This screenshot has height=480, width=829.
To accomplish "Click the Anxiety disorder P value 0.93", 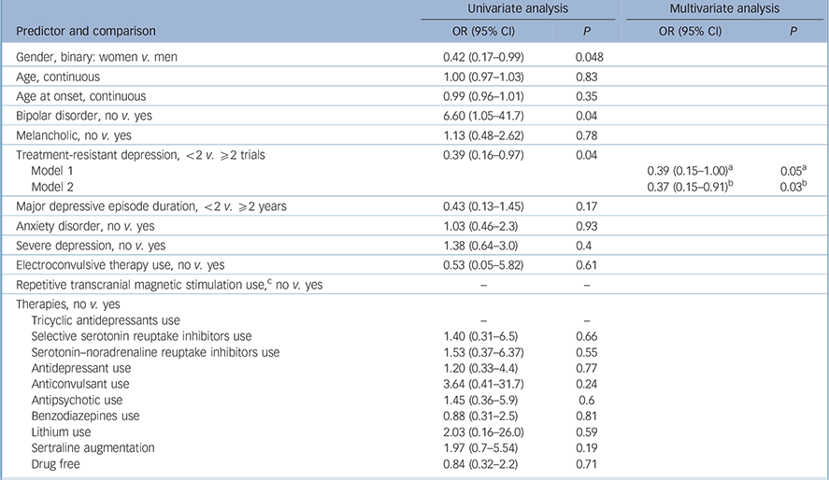I will 587,225.
